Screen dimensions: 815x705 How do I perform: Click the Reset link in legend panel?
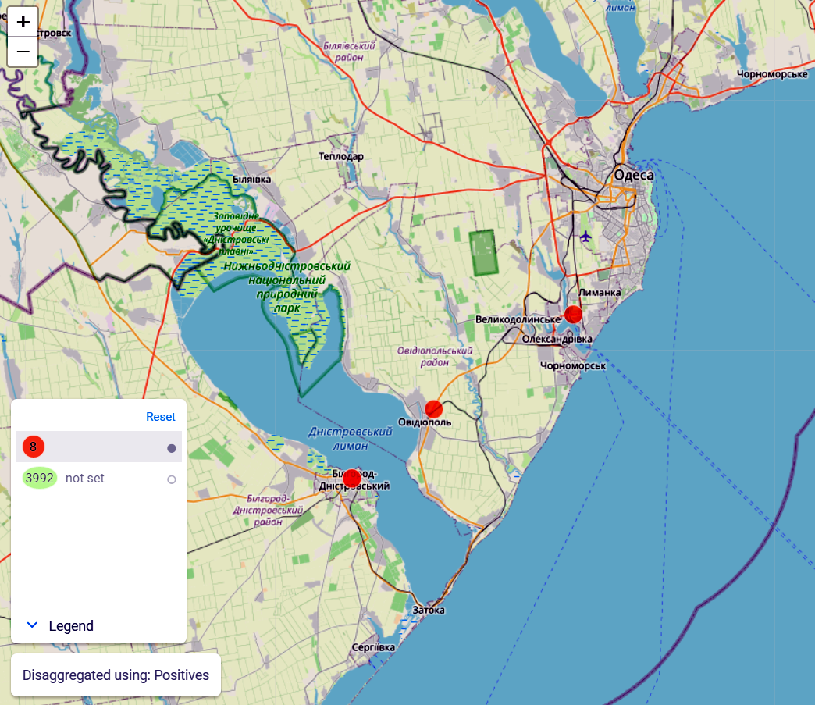(161, 417)
